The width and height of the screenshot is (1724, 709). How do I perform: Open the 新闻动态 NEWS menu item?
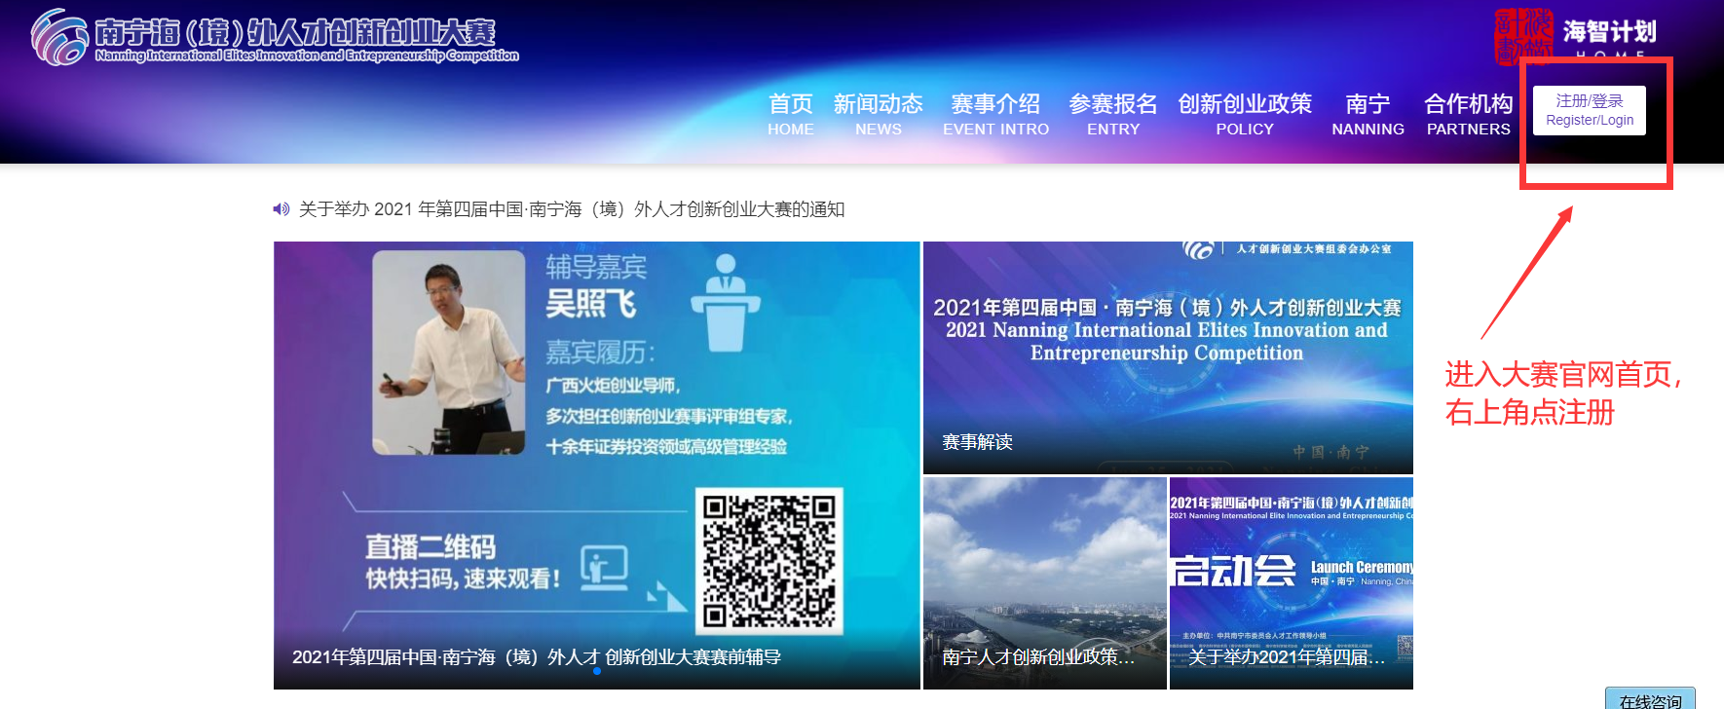click(x=878, y=114)
